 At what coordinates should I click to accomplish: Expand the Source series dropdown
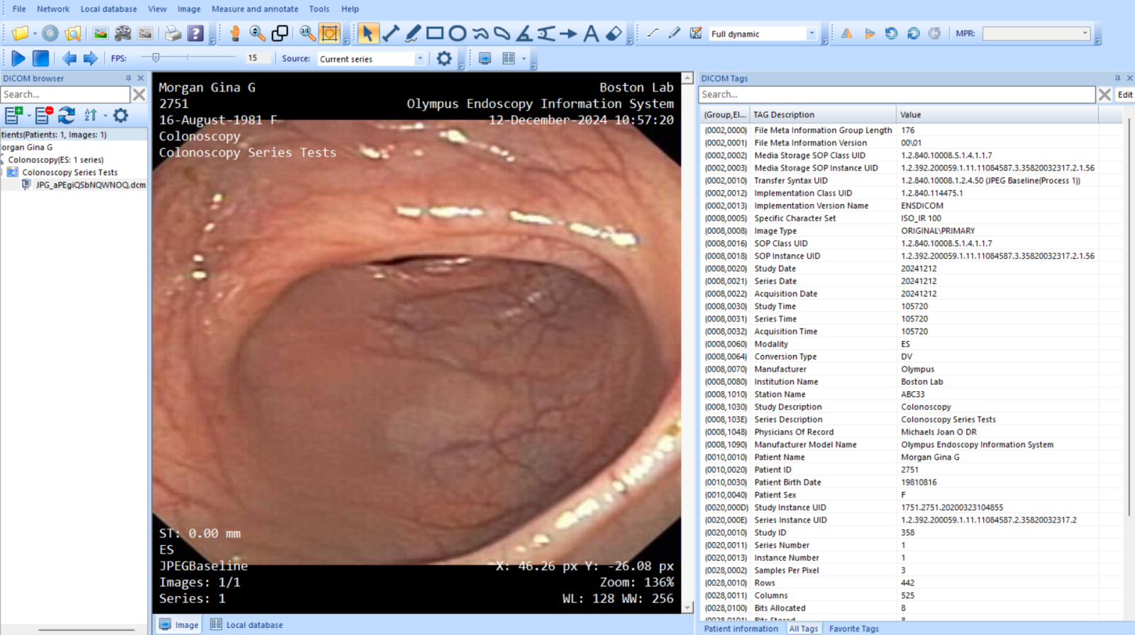point(420,59)
